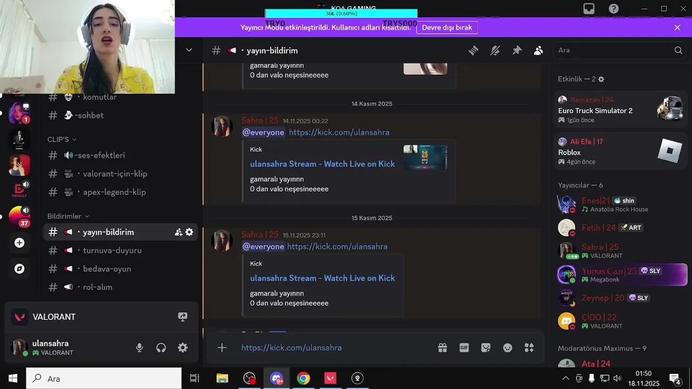Click Windows Start button
This screenshot has width=692, height=389.
click(13, 378)
